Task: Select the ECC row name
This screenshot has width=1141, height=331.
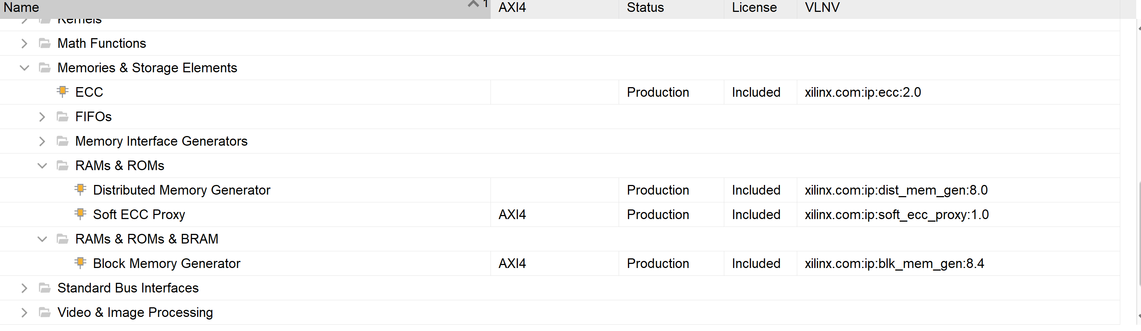Action: point(89,92)
